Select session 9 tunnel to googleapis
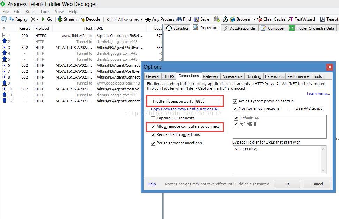This screenshot has width=339, height=219. pyautogui.click(x=71, y=83)
